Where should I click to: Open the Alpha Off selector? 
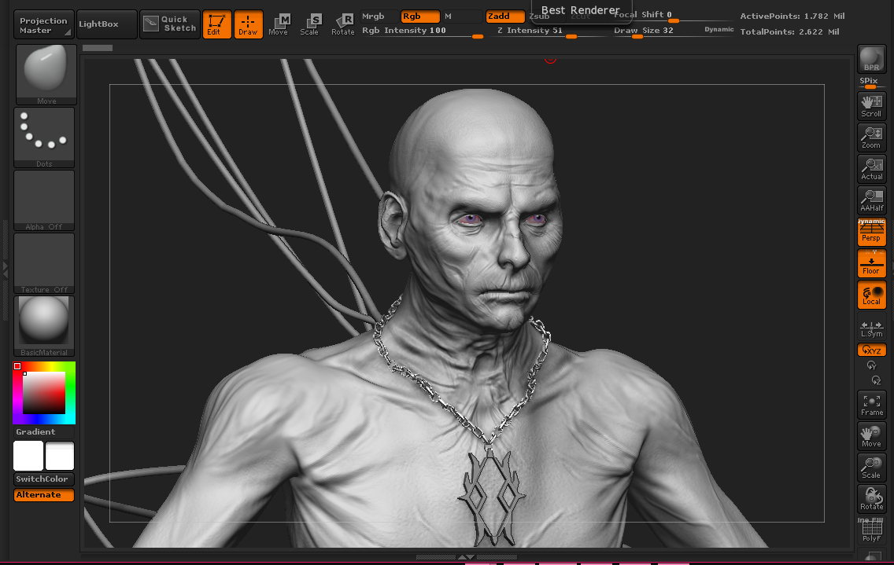(44, 200)
